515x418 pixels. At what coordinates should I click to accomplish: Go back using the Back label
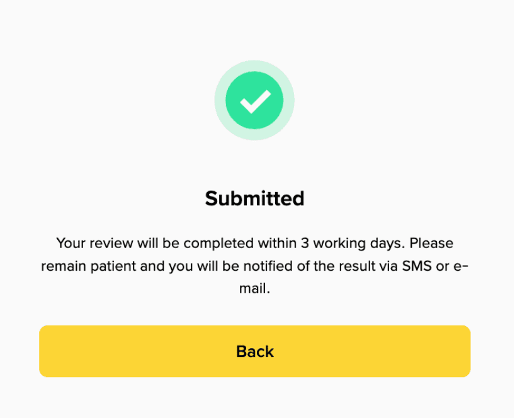[255, 351]
